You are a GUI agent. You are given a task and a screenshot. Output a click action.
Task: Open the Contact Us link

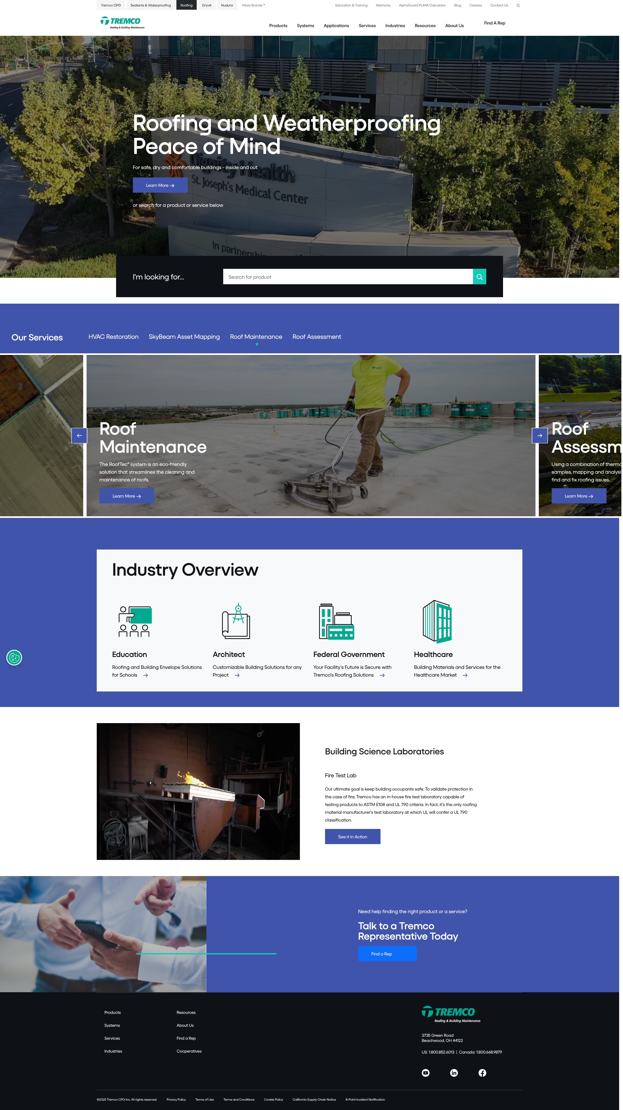click(499, 5)
